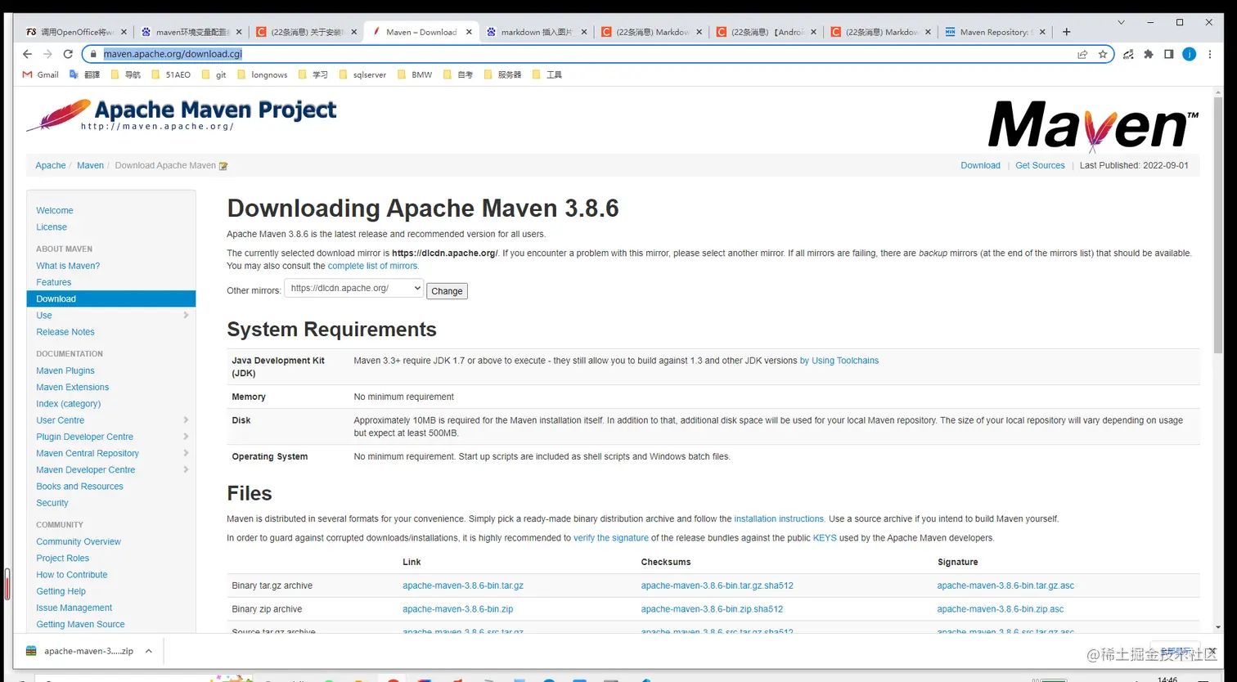
Task: Open the BMW bookmarks folder
Action: tap(415, 74)
